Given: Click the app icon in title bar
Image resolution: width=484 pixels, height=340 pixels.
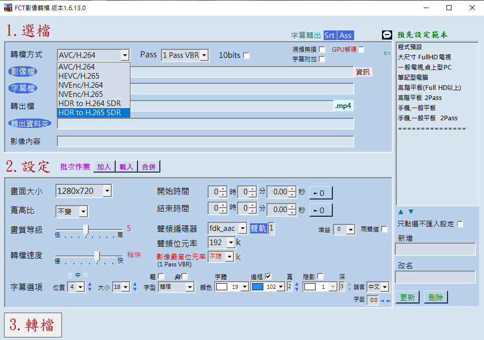Looking at the screenshot, I should pyautogui.click(x=8, y=8).
